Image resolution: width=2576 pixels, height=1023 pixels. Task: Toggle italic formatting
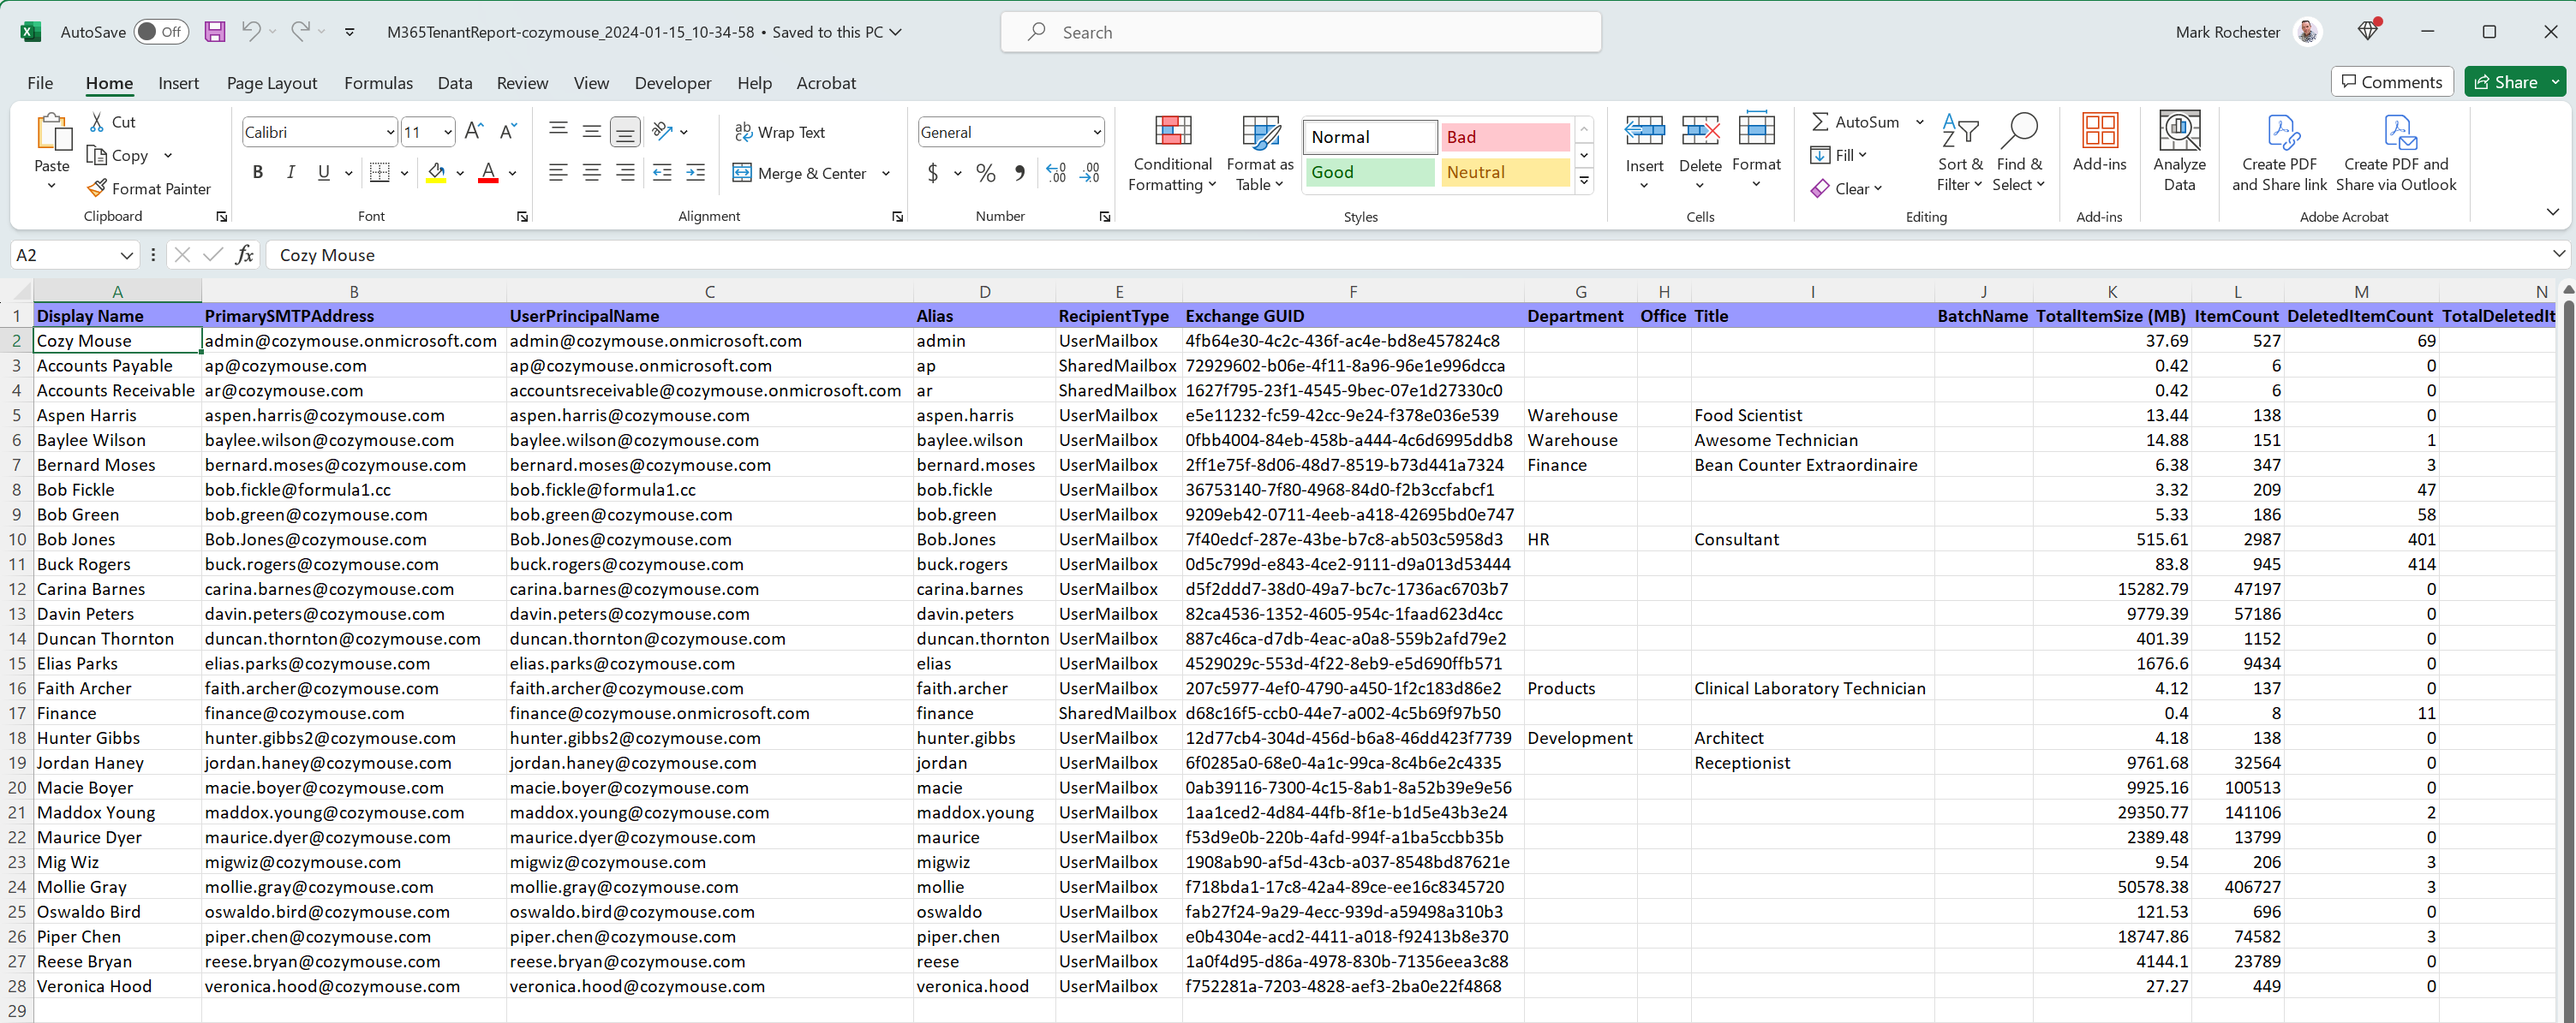pyautogui.click(x=290, y=172)
